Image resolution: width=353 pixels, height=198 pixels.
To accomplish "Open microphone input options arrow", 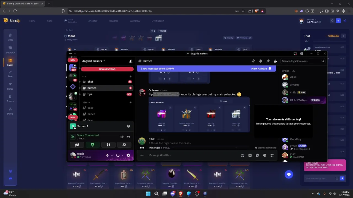I will 112,155.
